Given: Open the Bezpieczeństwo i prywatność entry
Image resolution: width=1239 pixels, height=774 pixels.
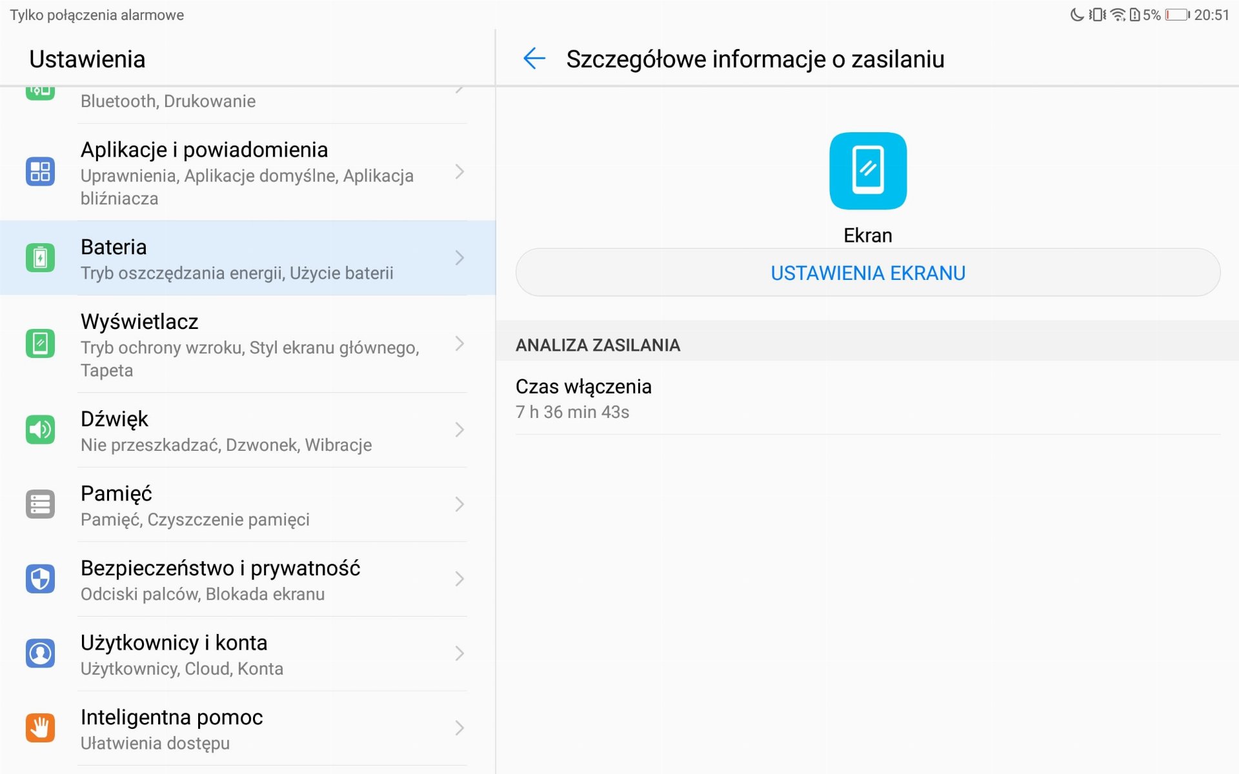Looking at the screenshot, I should click(x=248, y=579).
